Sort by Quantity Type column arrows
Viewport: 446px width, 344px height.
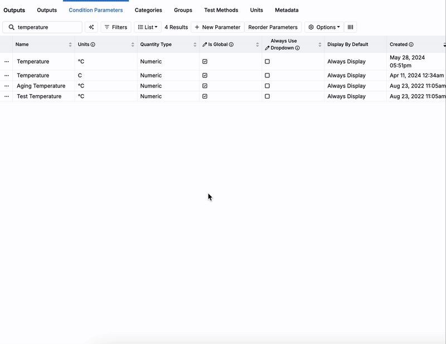point(195,45)
